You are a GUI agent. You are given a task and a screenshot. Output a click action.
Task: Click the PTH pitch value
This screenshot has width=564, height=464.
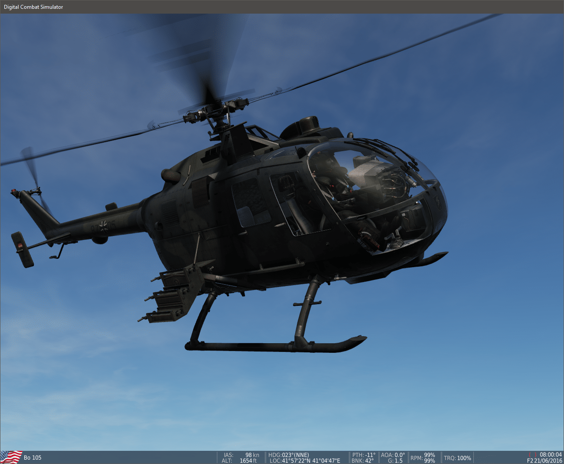coord(363,455)
